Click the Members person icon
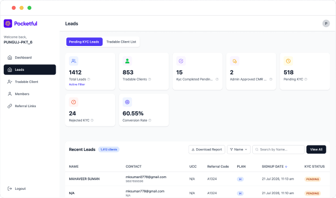This screenshot has width=336, height=198. 10,94
